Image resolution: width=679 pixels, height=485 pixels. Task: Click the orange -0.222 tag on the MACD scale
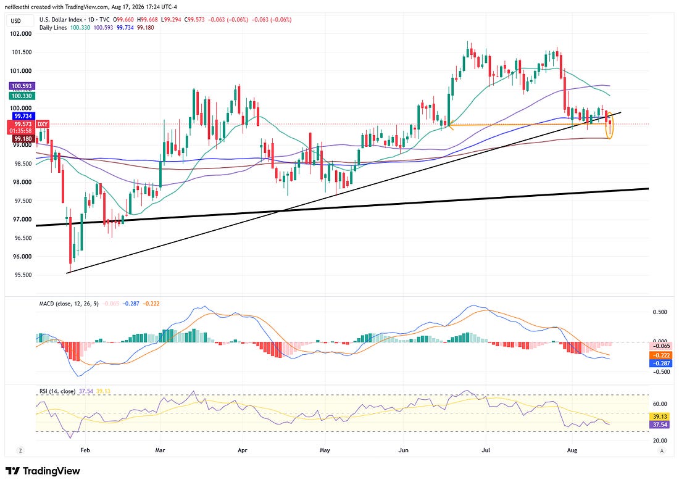coord(660,355)
